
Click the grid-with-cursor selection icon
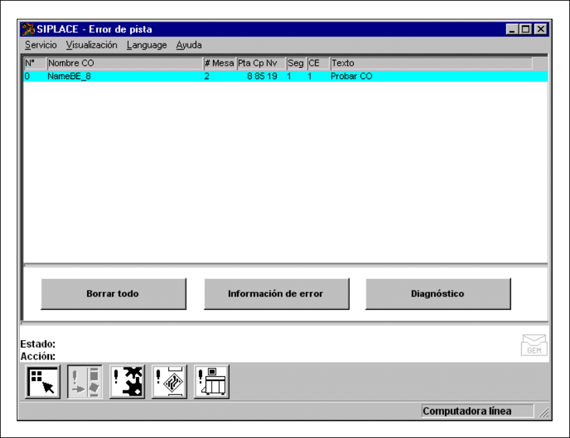coord(43,382)
